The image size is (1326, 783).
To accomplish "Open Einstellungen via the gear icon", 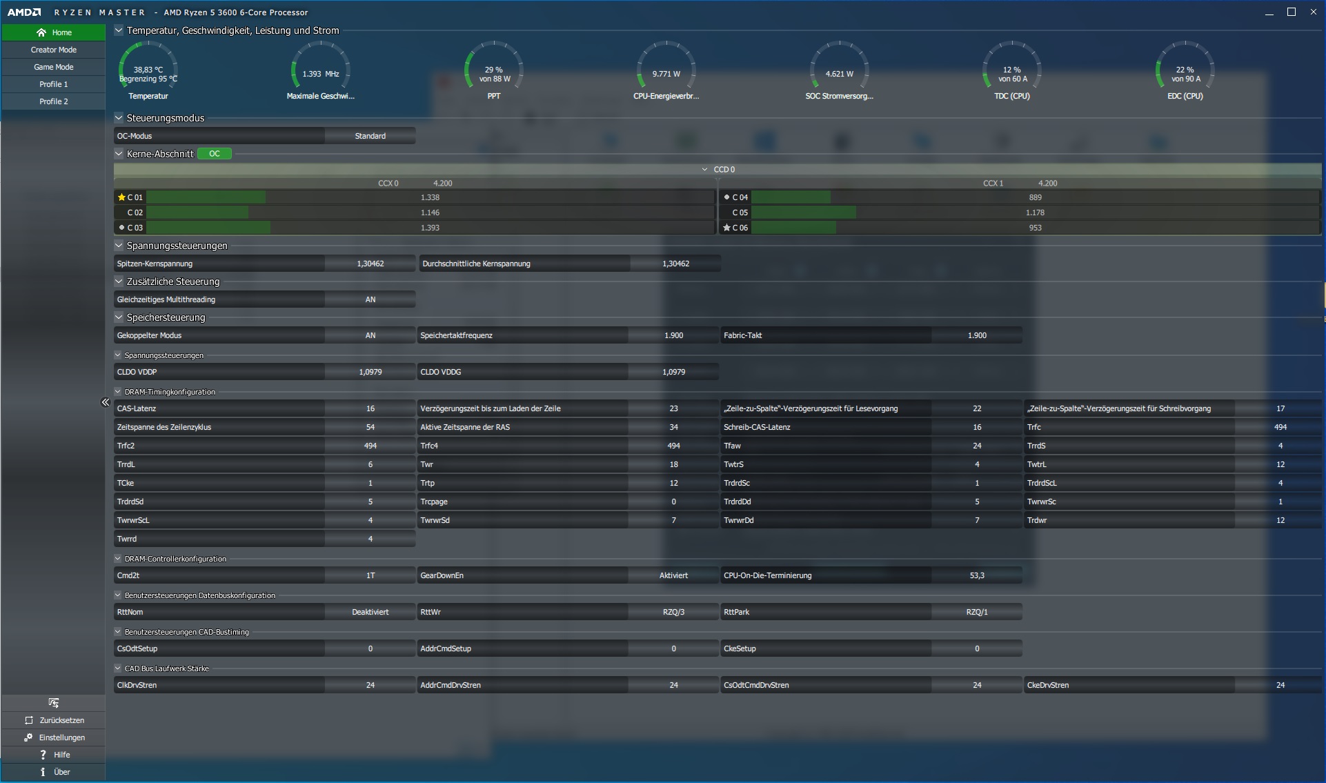I will (x=28, y=737).
